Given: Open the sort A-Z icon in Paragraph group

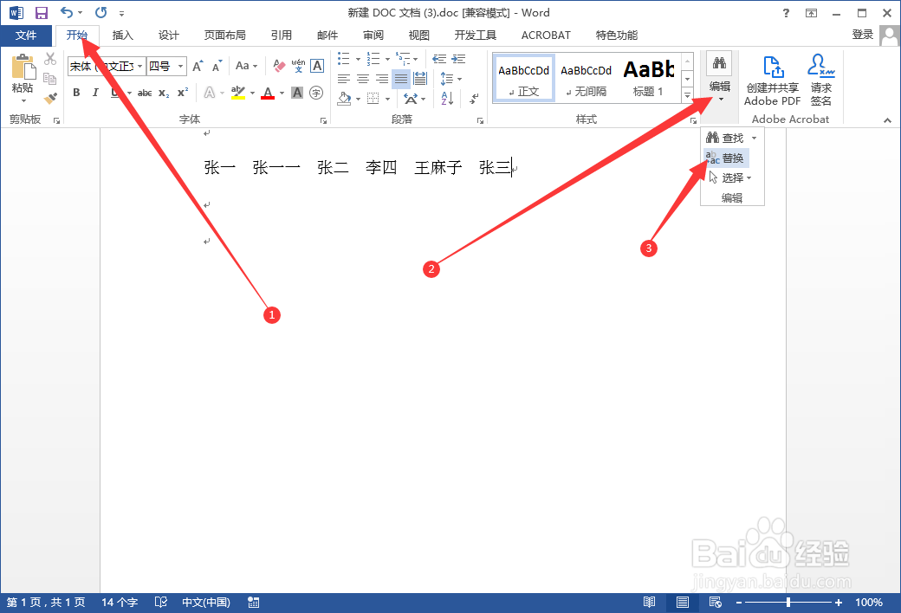Looking at the screenshot, I should pyautogui.click(x=448, y=99).
